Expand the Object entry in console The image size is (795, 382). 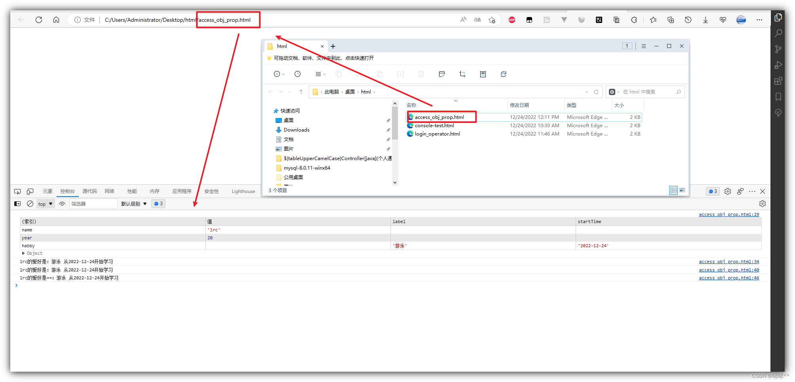(x=23, y=254)
